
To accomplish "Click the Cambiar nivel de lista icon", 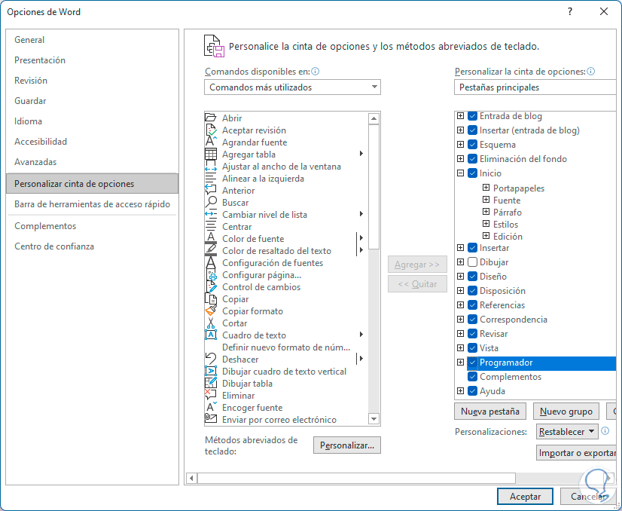I will tap(211, 214).
